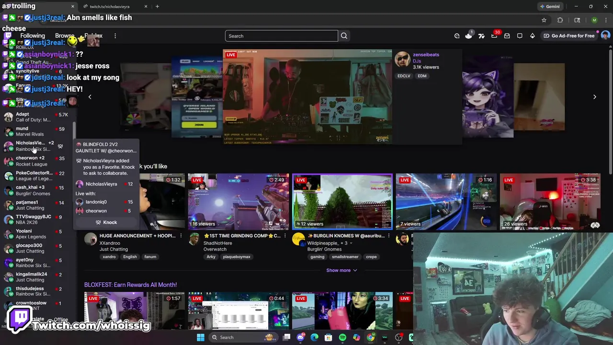The width and height of the screenshot is (613, 345).
Task: Open the three-dot more menu in Twitch nav
Action: 115,36
